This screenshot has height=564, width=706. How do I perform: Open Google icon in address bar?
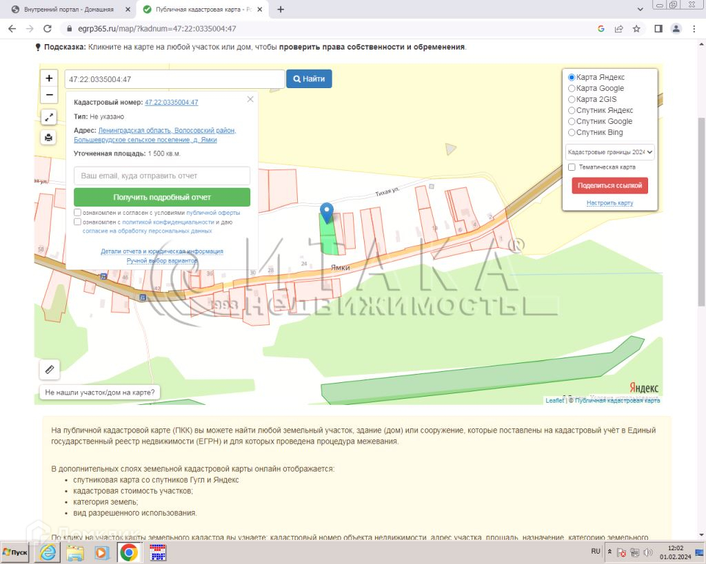601,29
